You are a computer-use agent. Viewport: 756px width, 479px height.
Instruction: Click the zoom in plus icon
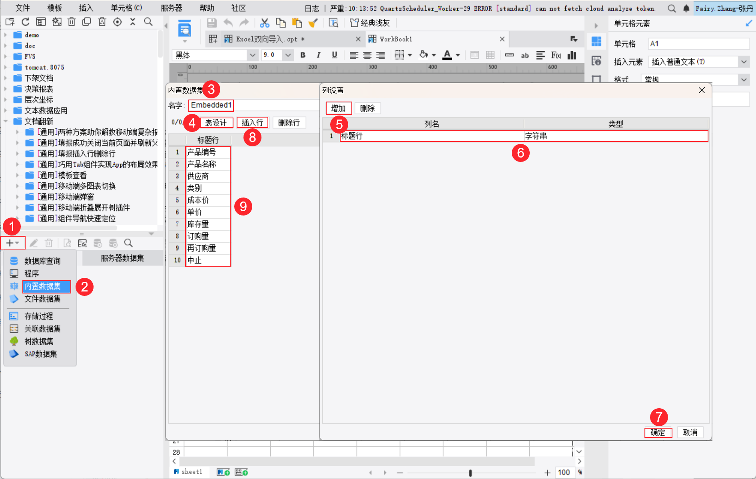tap(547, 473)
